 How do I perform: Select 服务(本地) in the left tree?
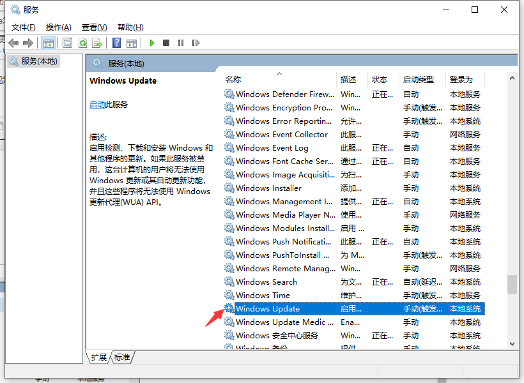coord(39,61)
